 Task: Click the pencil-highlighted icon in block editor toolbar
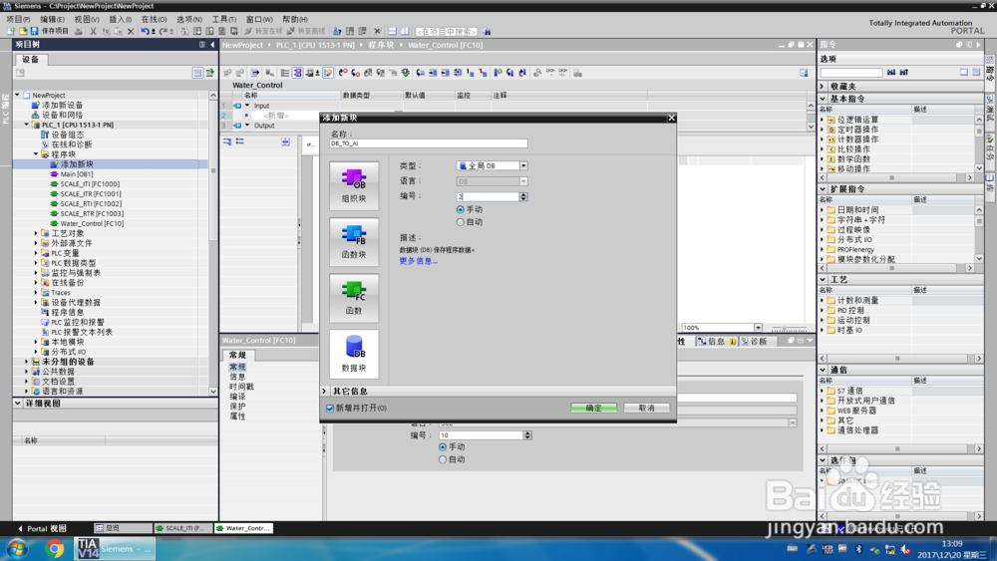click(x=328, y=73)
